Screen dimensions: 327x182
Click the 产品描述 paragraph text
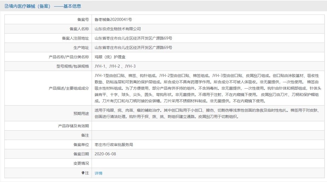click(x=208, y=88)
